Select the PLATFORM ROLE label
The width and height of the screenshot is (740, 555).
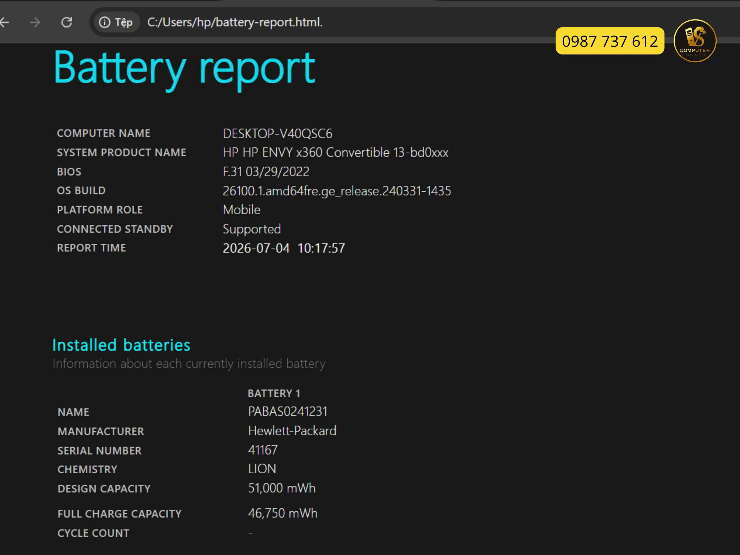click(100, 210)
